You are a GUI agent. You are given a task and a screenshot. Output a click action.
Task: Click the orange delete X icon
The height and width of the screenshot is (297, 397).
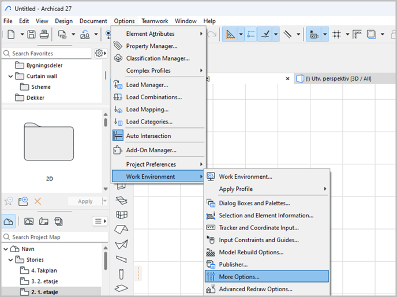click(38, 201)
